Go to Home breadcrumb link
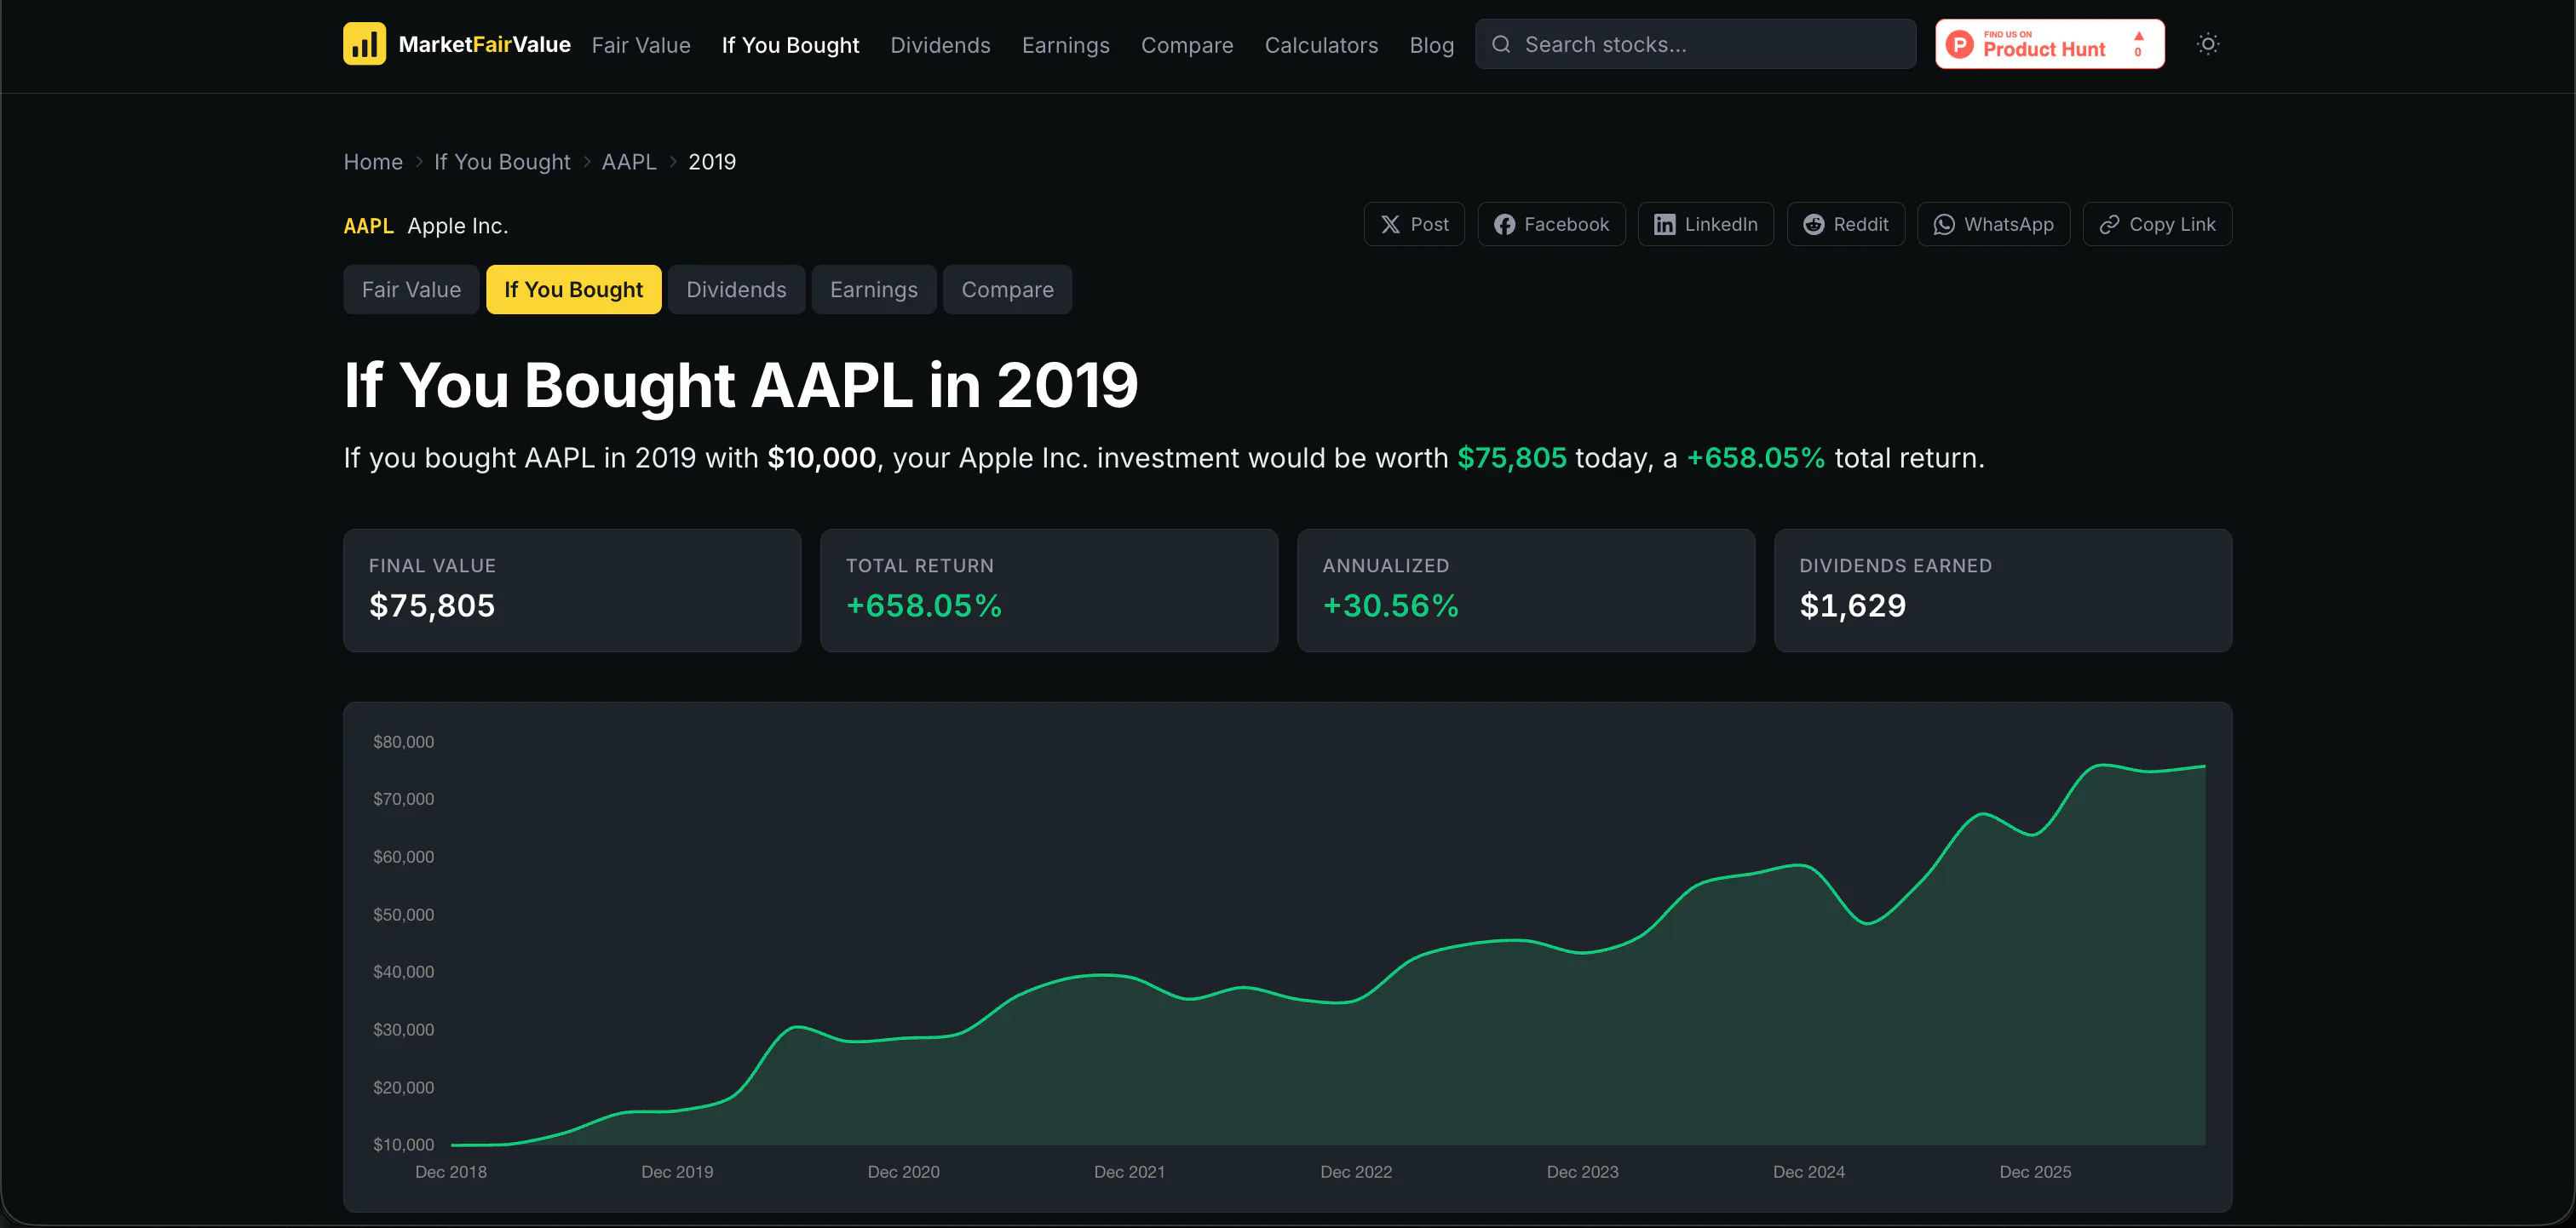 (373, 162)
